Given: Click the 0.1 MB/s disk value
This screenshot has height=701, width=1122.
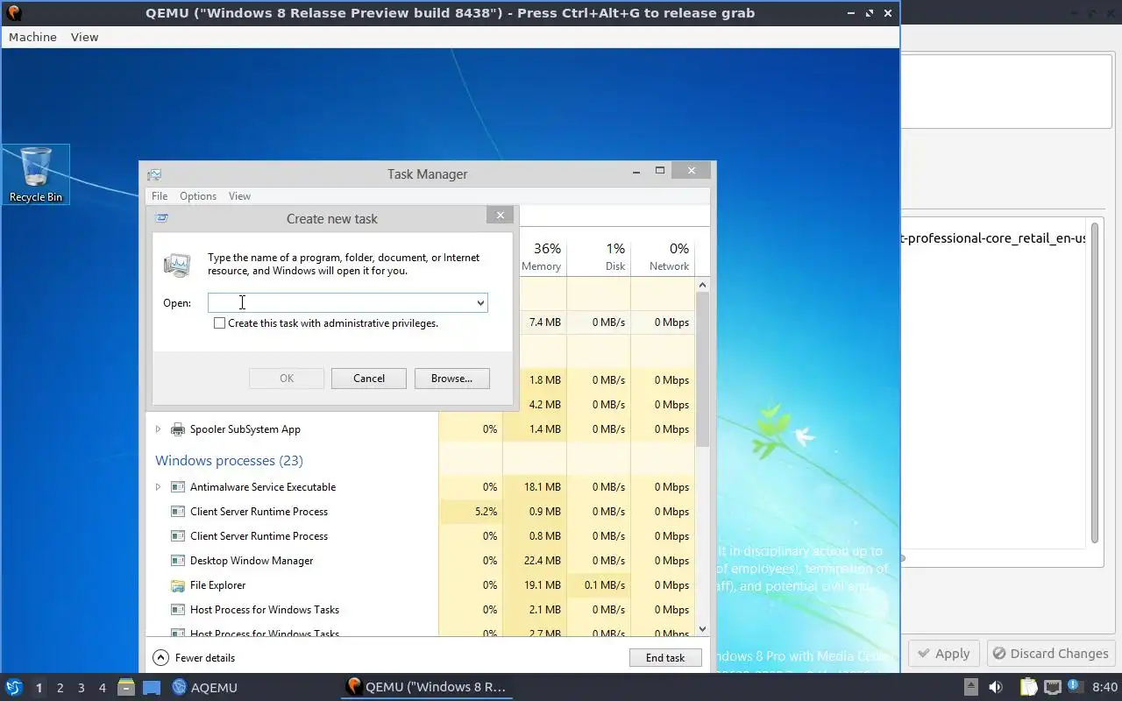Looking at the screenshot, I should click(605, 585).
